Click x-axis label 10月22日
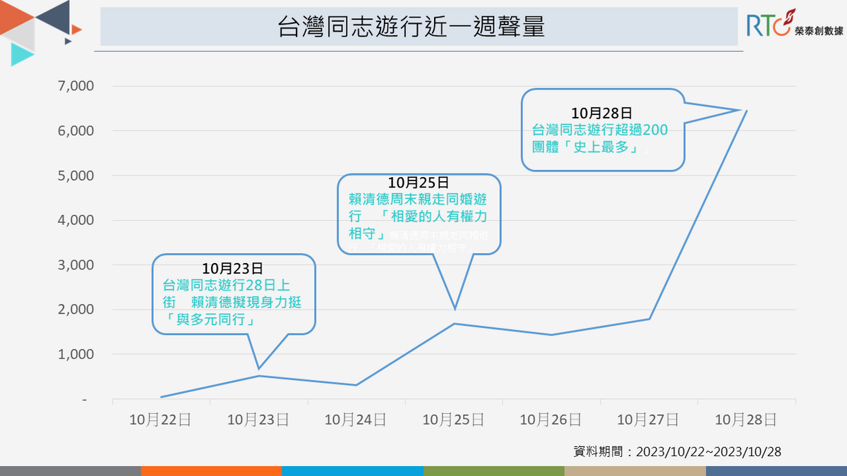The image size is (847, 476). coord(161,420)
